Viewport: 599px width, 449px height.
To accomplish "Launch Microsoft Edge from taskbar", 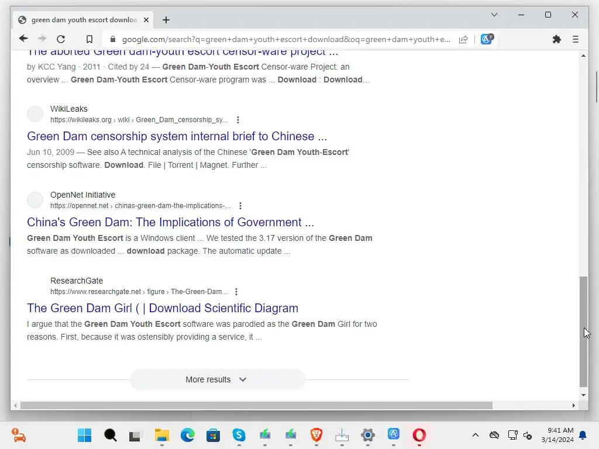I will (188, 435).
